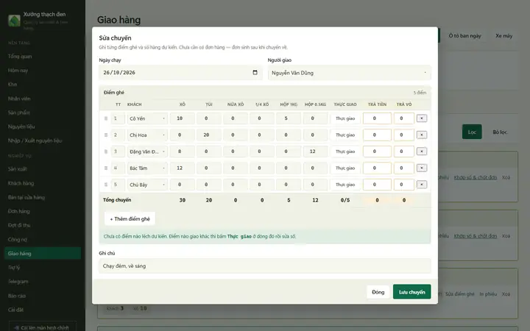Image resolution: width=530 pixels, height=331 pixels.
Task: Click Hộp 1kg quantity 5 for Cô Yến
Action: (x=289, y=118)
